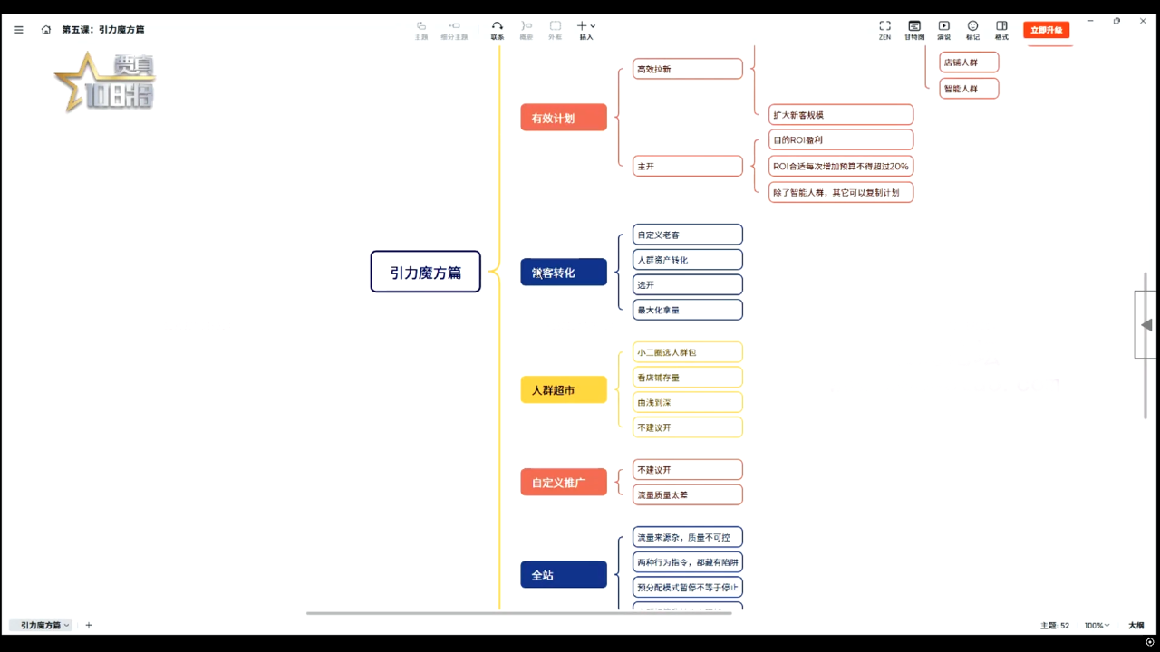
Task: Select the blue 全站 topic node
Action: click(x=563, y=575)
